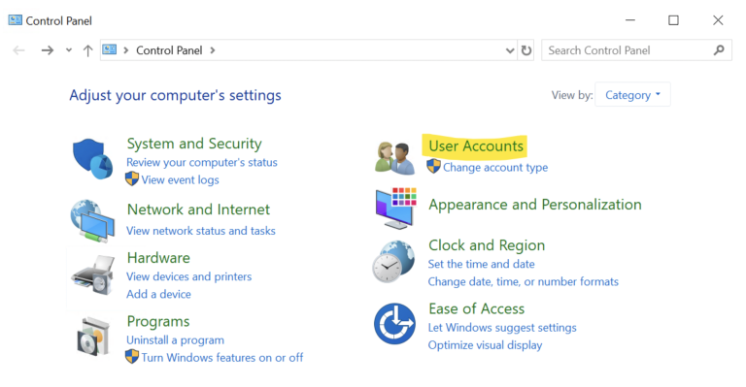The height and width of the screenshot is (387, 746).
Task: Maximize the Control Panel window
Action: coord(673,20)
